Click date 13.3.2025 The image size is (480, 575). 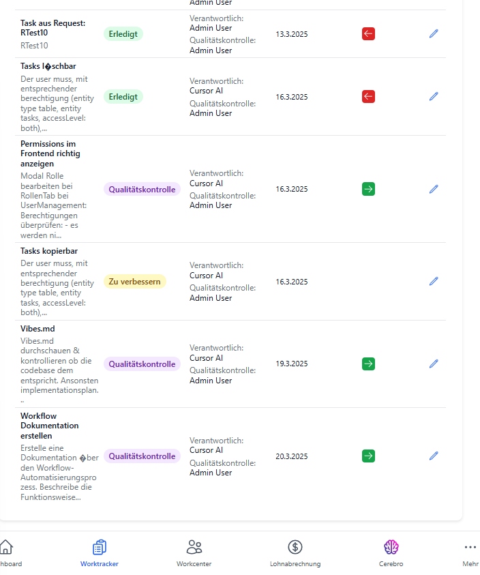(x=292, y=34)
